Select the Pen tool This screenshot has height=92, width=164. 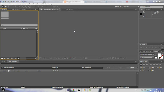(x=26, y=7)
